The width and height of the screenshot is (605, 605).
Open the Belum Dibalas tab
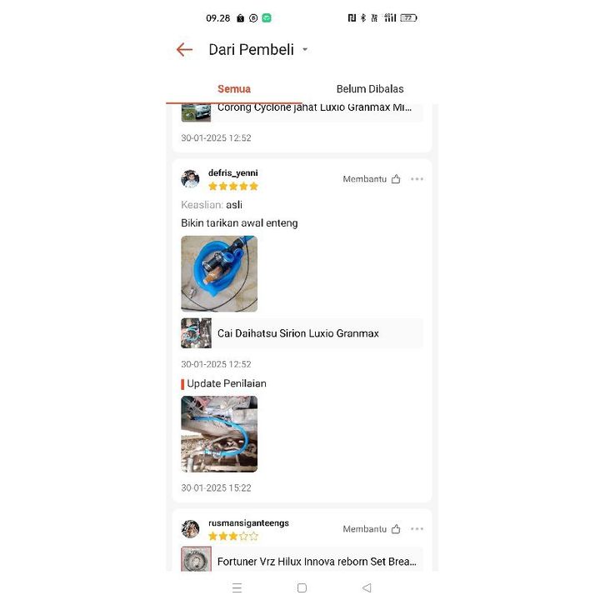(x=370, y=89)
